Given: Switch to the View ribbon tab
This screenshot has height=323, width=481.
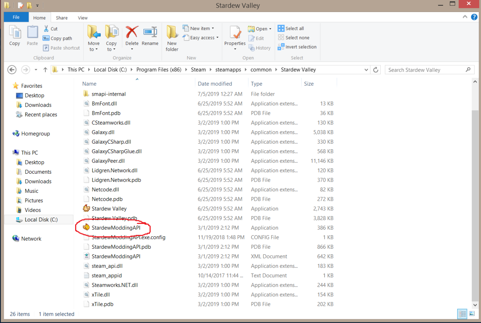Looking at the screenshot, I should pos(83,18).
